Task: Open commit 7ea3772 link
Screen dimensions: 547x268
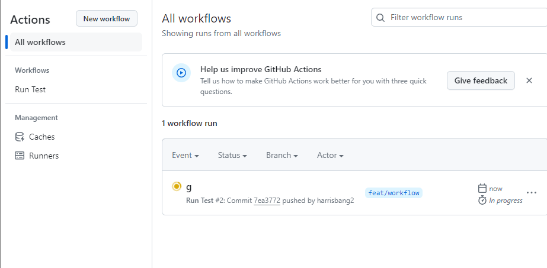Action: (x=267, y=201)
